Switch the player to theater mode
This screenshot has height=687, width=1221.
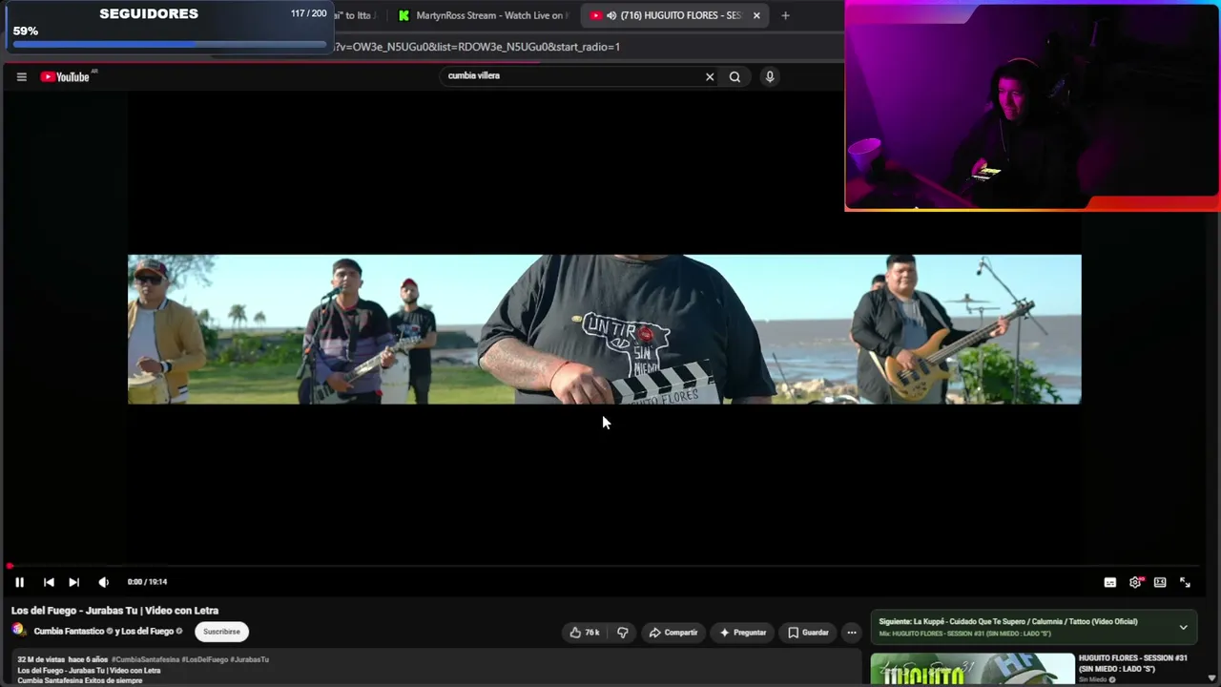(x=1160, y=582)
